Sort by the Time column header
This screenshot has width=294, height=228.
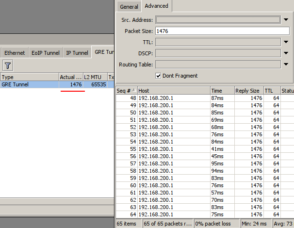pyautogui.click(x=222, y=91)
